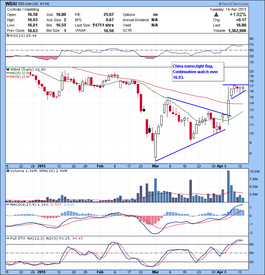Click the WBAI (Daily) candlestick legend icon
Screen dimensions: 265x275
point(8,70)
